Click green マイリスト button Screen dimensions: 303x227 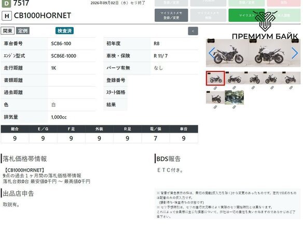[246, 15]
